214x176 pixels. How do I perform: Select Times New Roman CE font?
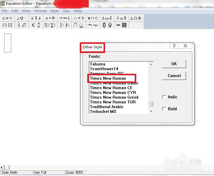[119, 88]
